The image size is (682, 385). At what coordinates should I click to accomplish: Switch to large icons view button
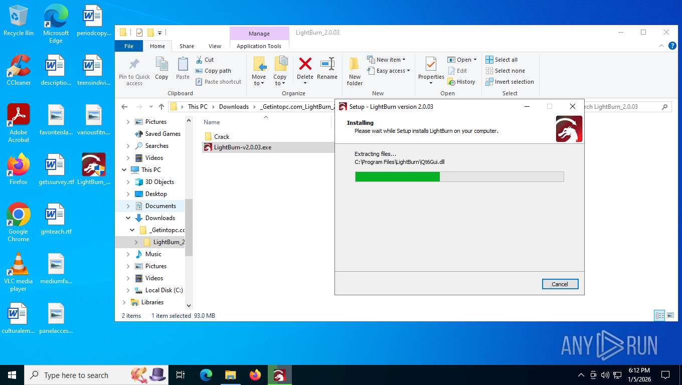click(x=670, y=316)
